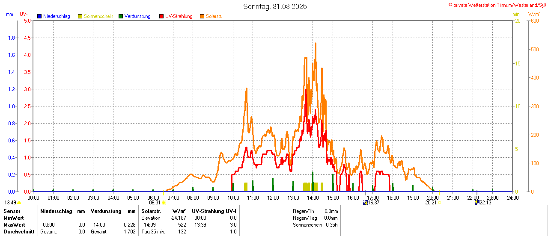Click the 16:37 moon time label
The image size is (548, 236).
pyautogui.click(x=374, y=203)
